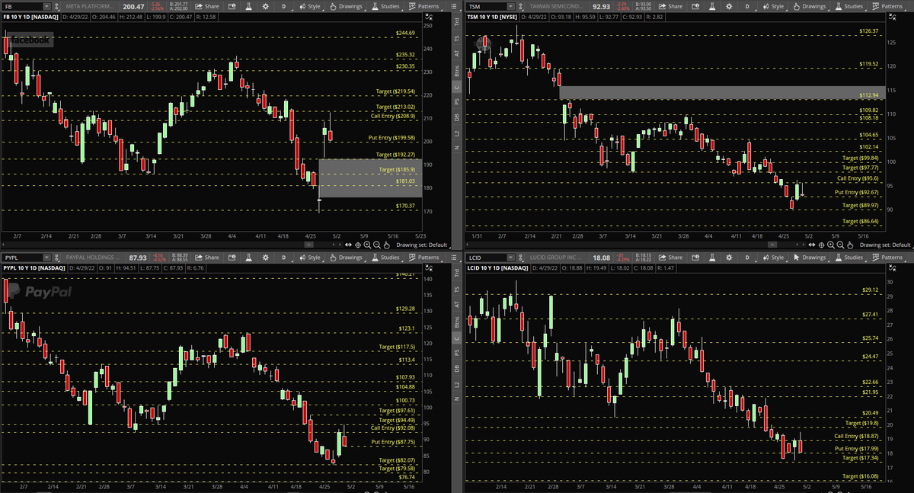Open the Patterns menu on FB chart
Viewport: 914px width, 493px height.
coord(425,6)
